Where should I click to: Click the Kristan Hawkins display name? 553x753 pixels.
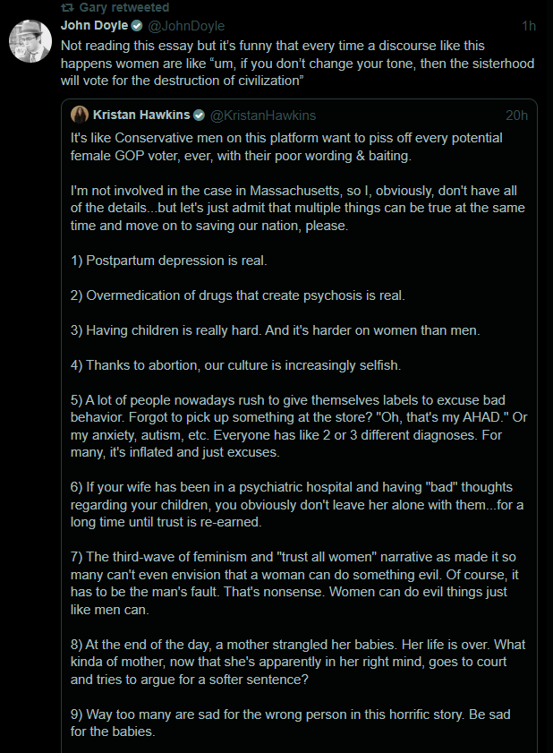141,115
